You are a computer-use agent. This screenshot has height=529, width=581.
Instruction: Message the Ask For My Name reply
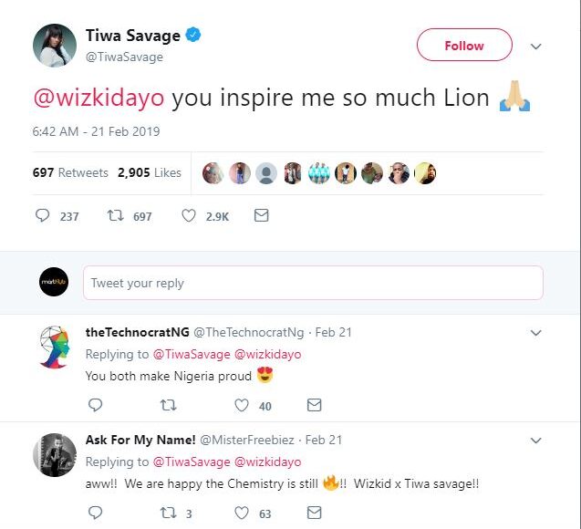pos(314,513)
